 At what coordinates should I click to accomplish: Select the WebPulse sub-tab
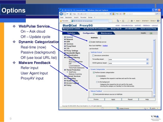coord(94,38)
